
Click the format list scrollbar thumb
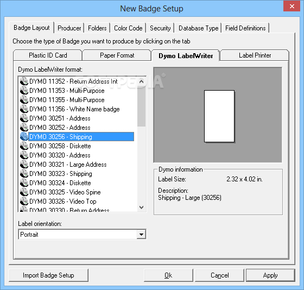[141, 106]
